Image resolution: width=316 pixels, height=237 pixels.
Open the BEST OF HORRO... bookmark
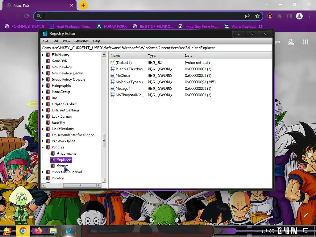tap(153, 27)
